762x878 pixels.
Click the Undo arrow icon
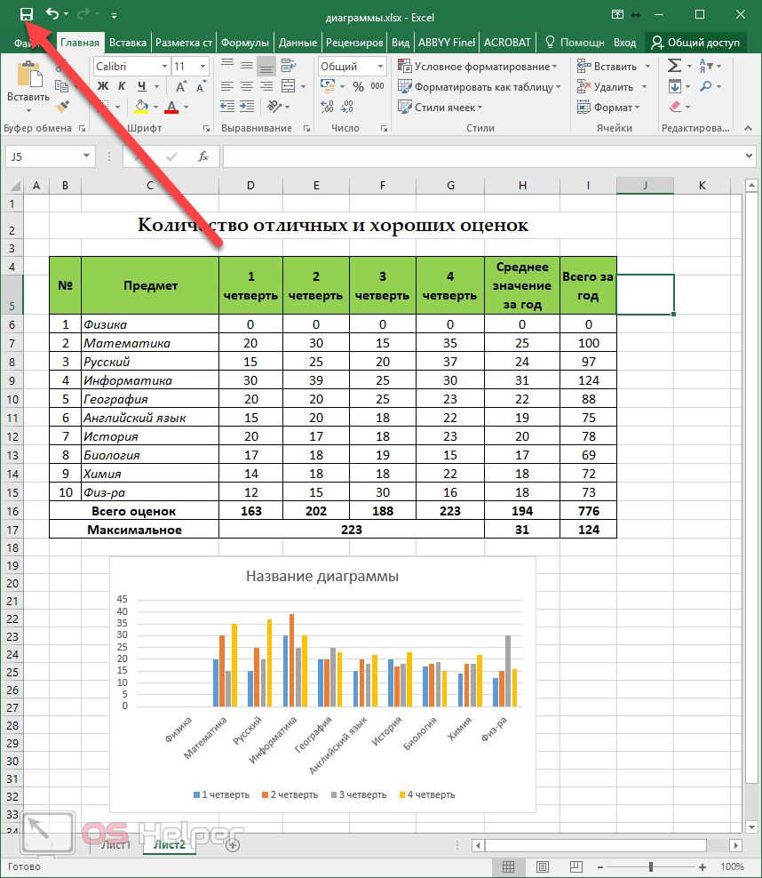pyautogui.click(x=52, y=14)
